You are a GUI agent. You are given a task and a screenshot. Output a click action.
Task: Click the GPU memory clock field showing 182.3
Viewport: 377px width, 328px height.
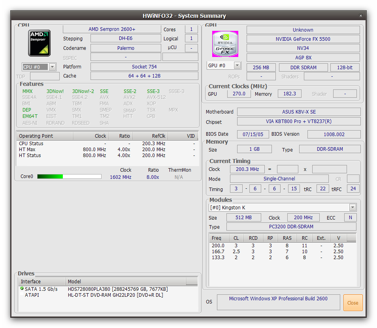(290, 94)
